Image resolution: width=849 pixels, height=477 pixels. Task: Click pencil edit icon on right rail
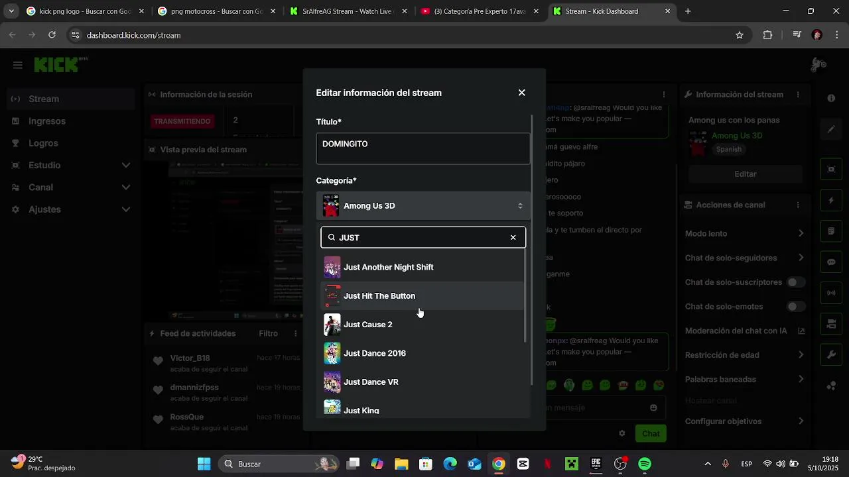[831, 129]
